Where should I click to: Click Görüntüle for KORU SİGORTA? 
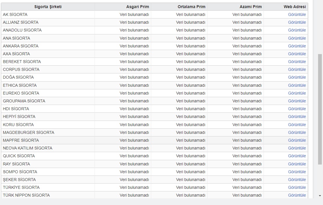pos(297,125)
